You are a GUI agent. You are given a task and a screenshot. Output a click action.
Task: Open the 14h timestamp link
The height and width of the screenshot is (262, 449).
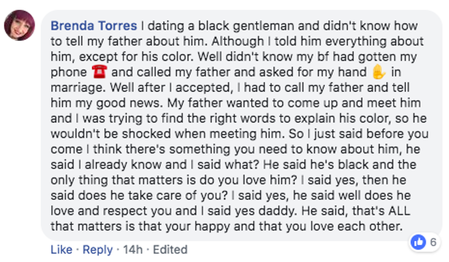click(x=132, y=250)
